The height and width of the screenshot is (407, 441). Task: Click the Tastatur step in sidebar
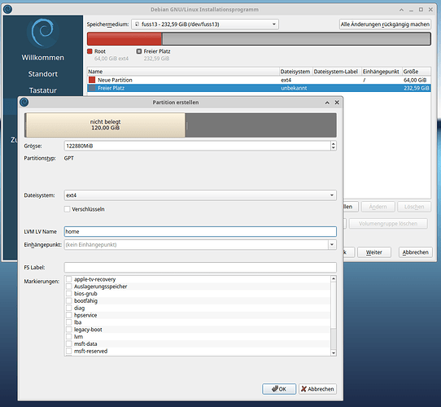pyautogui.click(x=43, y=90)
